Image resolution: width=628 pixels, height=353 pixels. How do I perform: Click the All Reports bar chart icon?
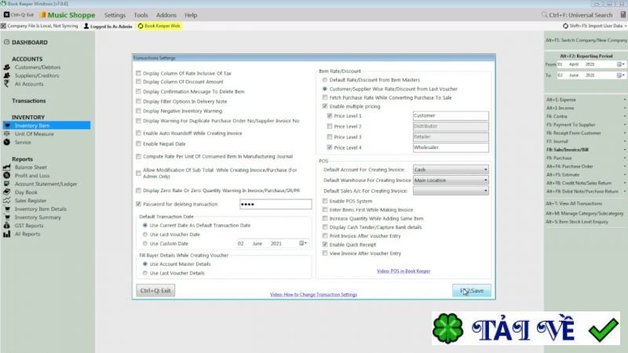[7, 234]
